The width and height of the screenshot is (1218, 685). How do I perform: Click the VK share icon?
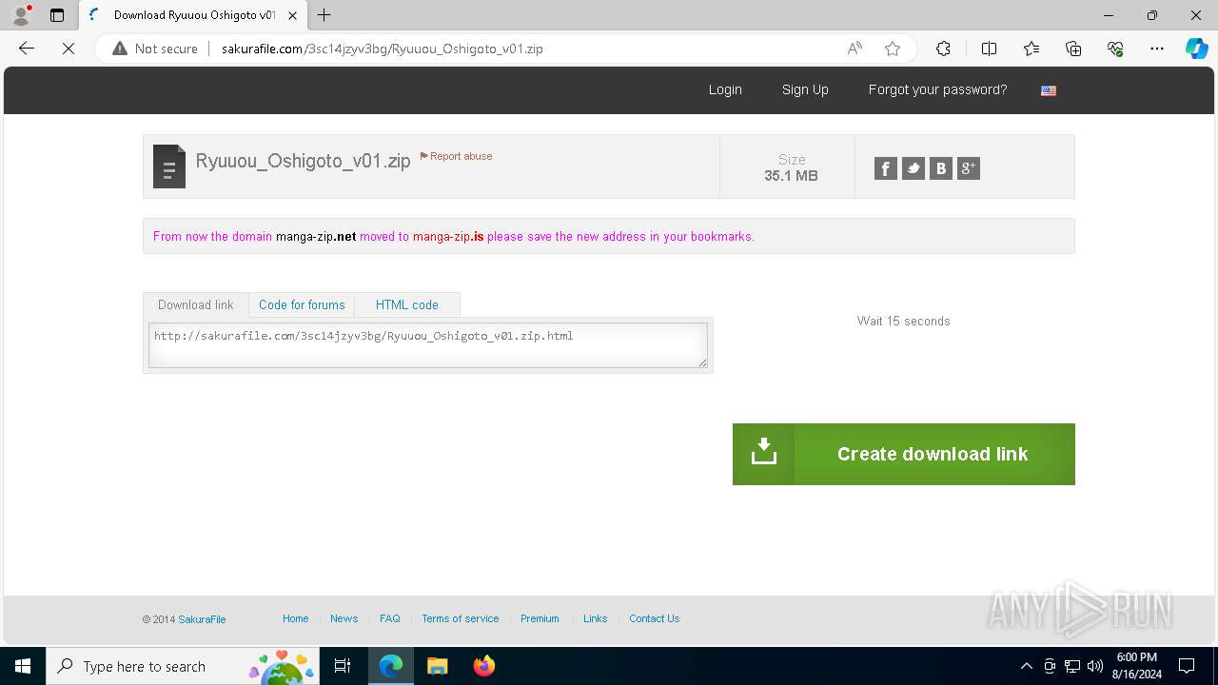(941, 168)
